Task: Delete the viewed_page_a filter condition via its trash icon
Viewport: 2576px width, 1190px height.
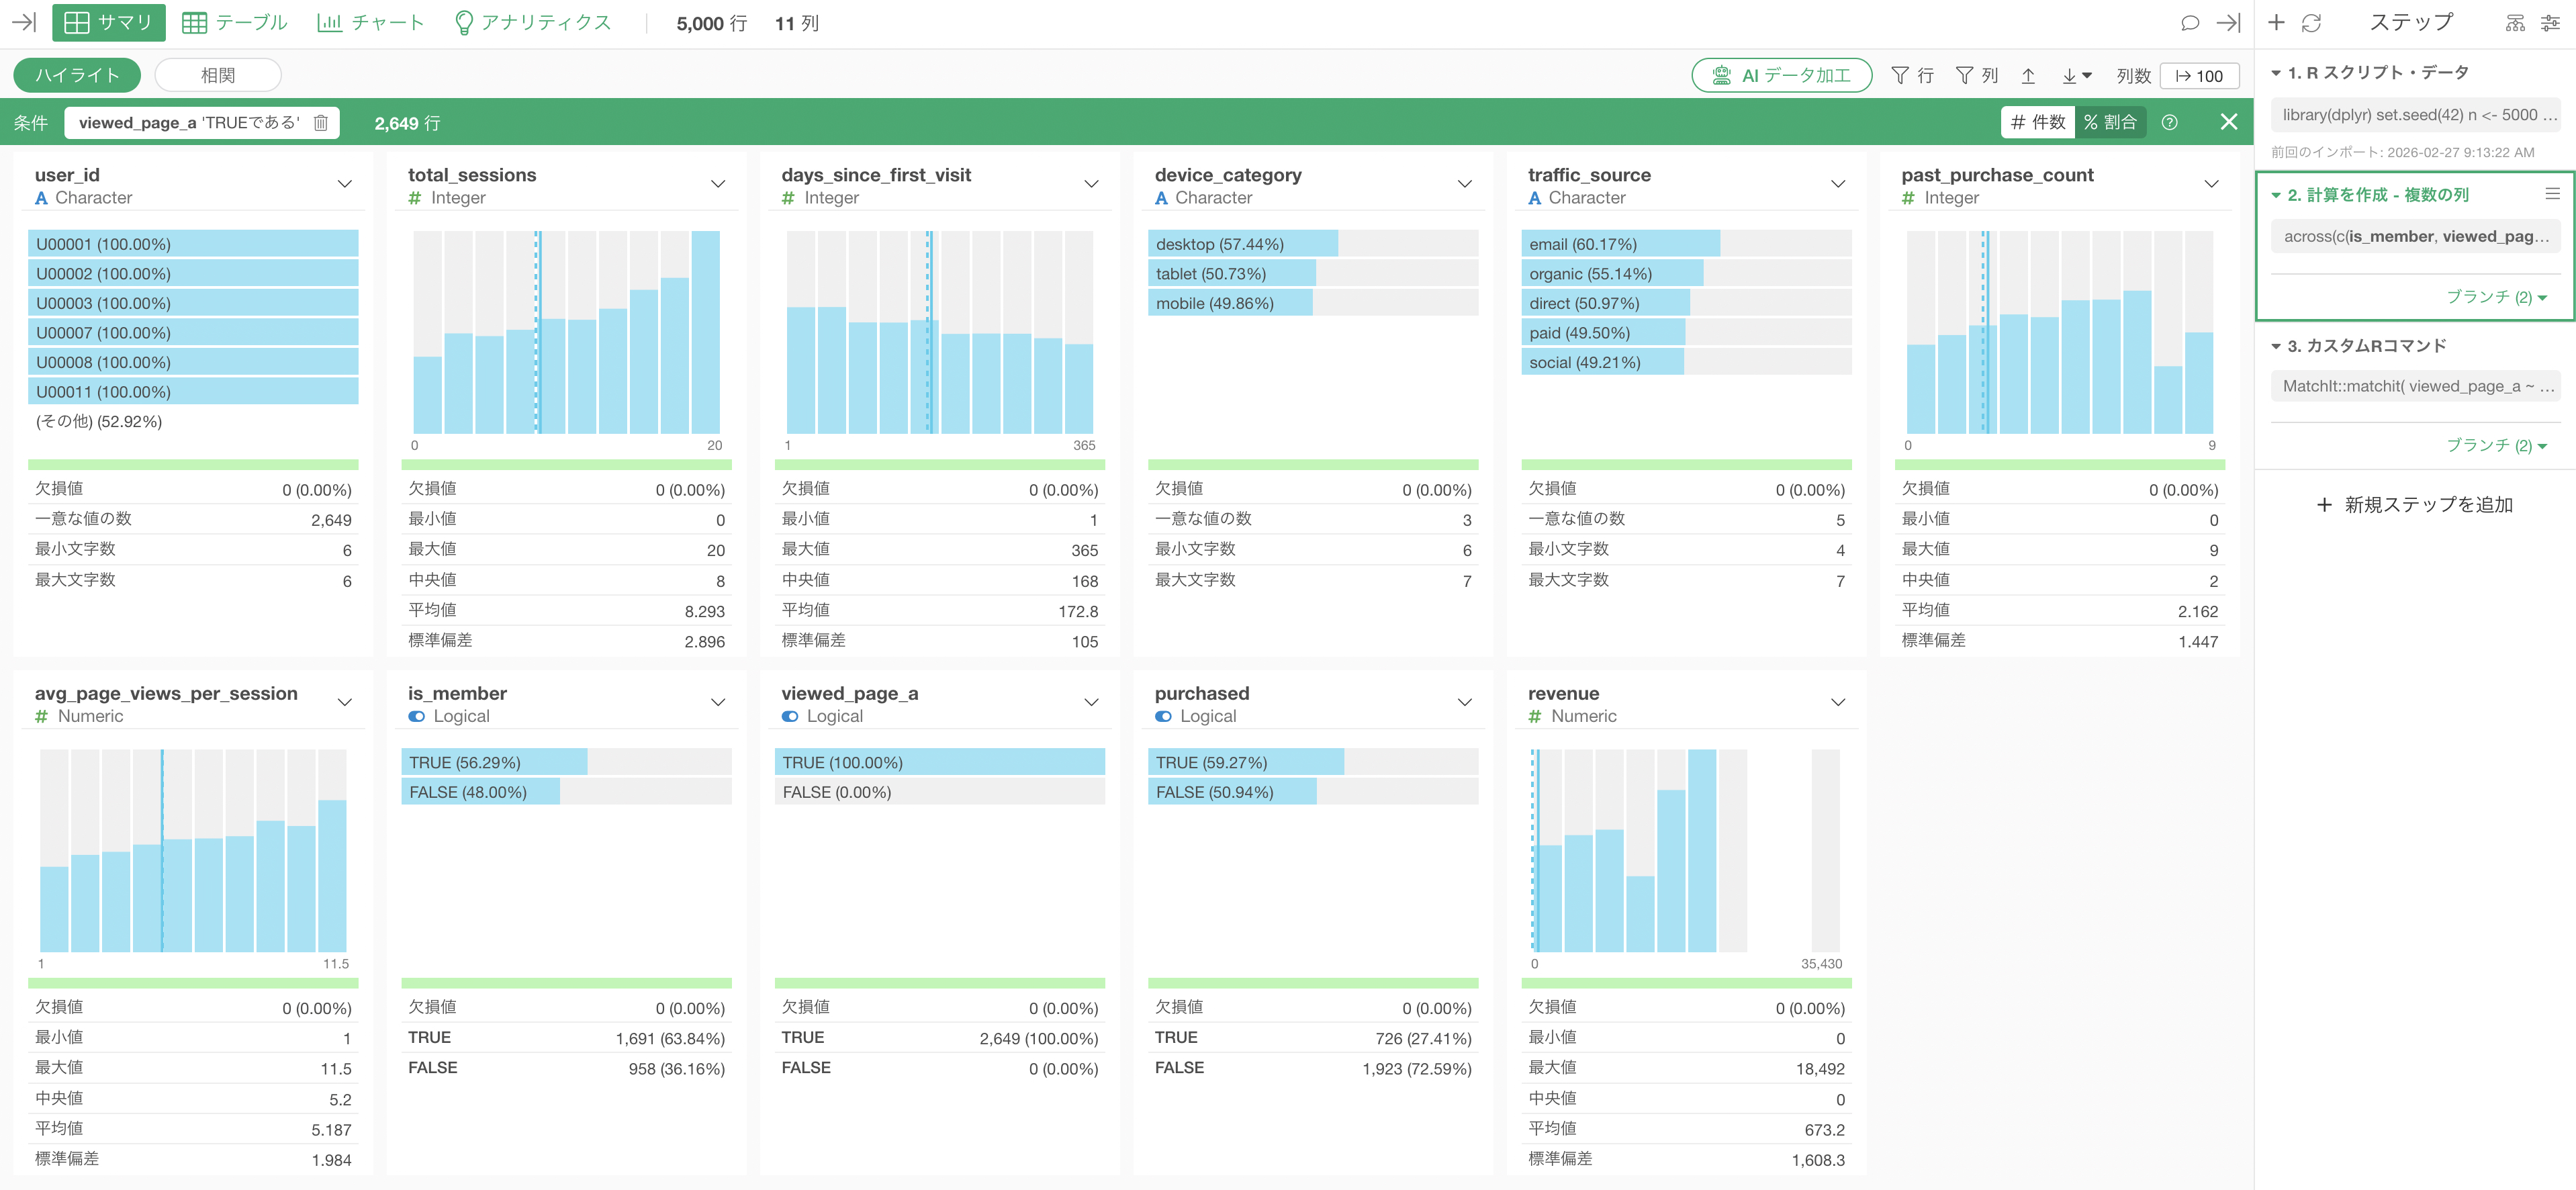Action: point(321,122)
